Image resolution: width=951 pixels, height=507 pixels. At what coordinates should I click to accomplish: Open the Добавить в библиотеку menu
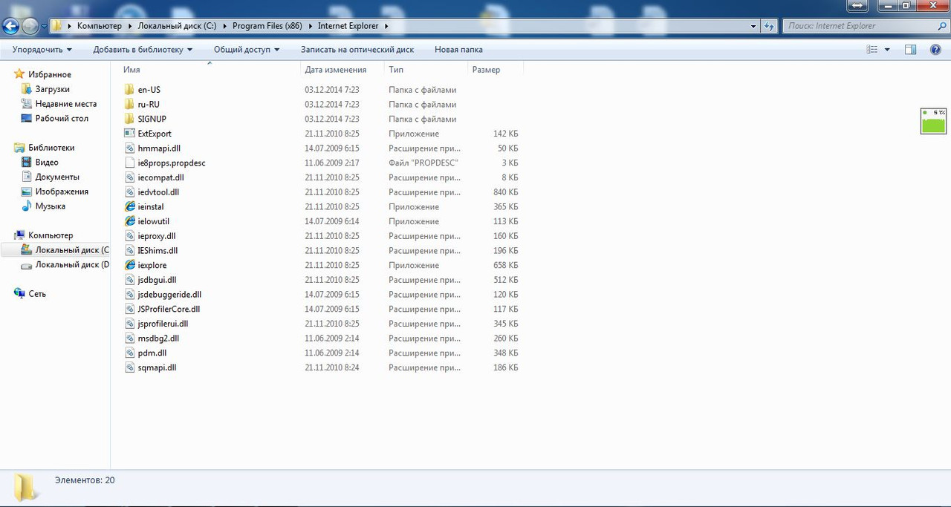(143, 50)
